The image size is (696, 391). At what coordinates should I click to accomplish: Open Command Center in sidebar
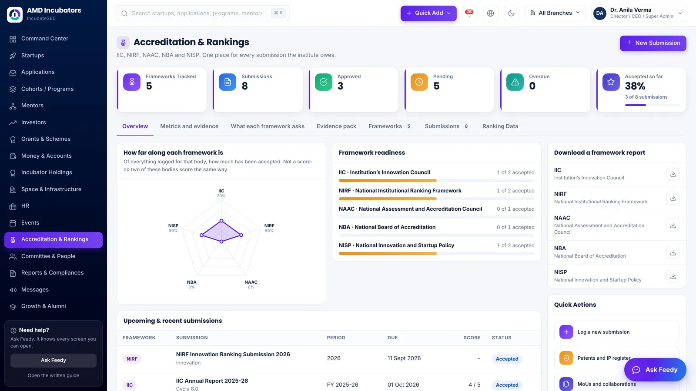point(54,39)
